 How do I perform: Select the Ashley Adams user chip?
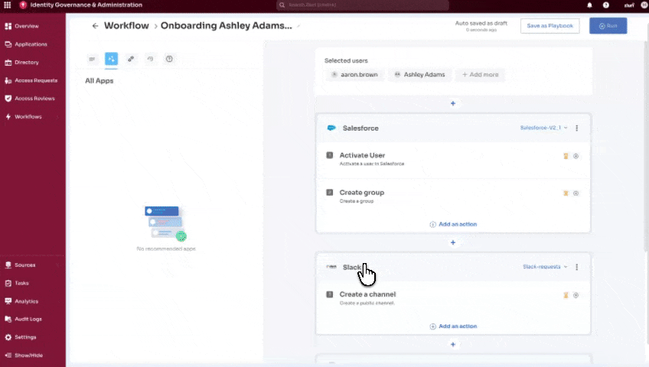(419, 74)
